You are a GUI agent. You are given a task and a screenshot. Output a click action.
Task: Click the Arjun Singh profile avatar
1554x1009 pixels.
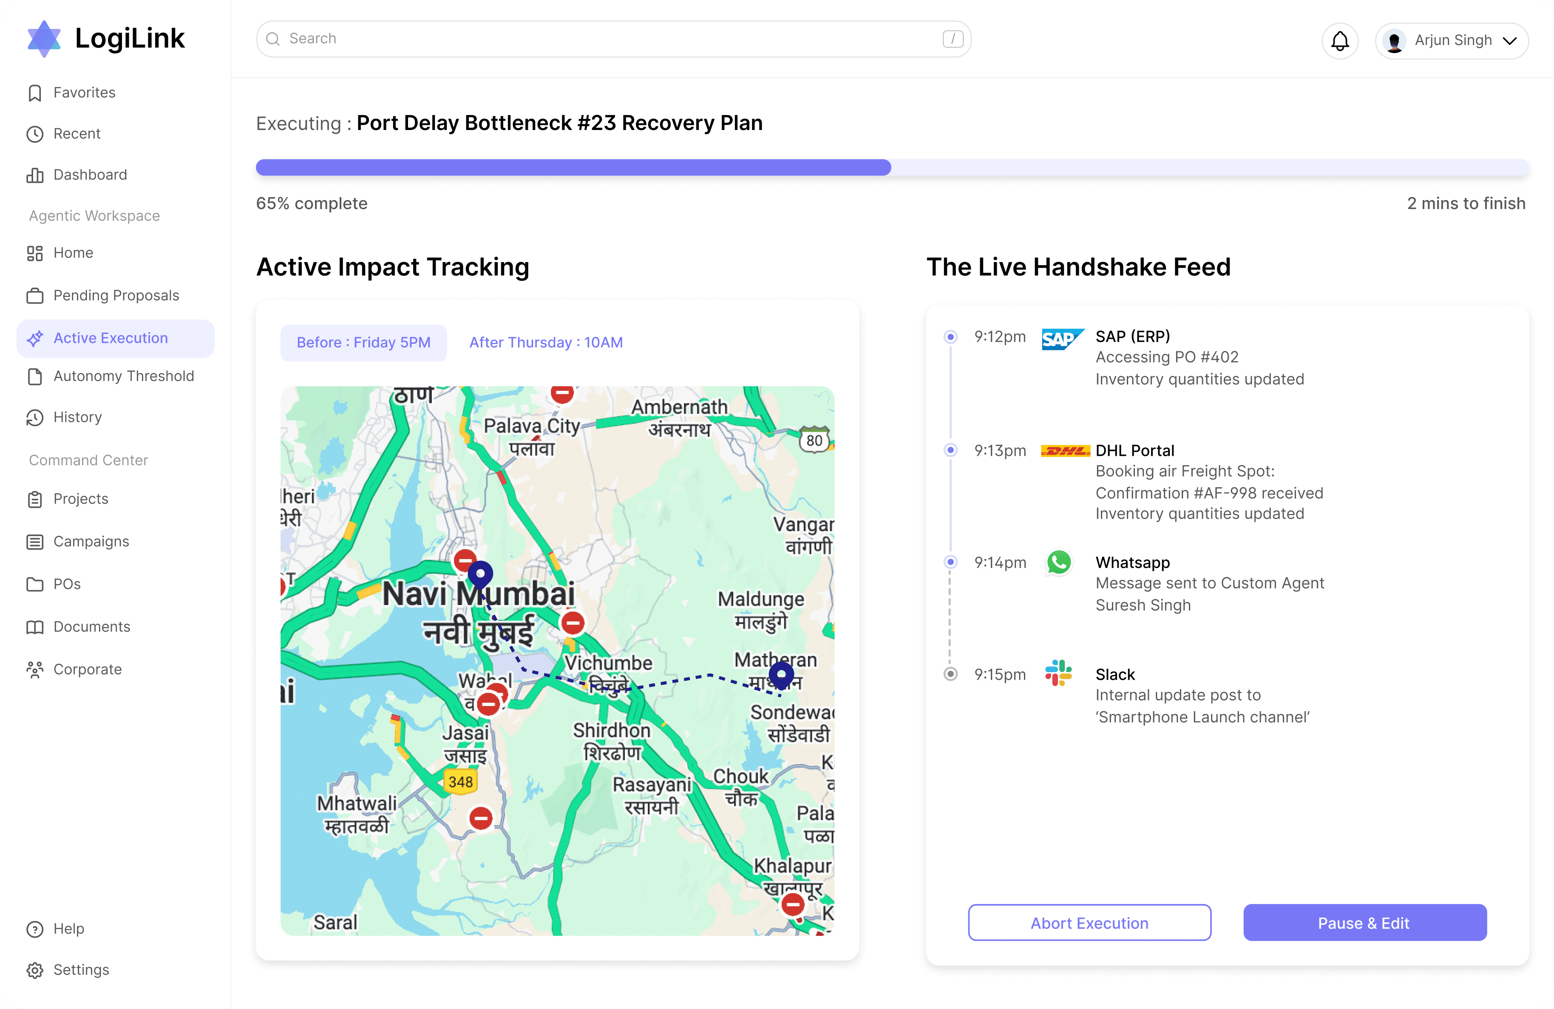tap(1394, 40)
